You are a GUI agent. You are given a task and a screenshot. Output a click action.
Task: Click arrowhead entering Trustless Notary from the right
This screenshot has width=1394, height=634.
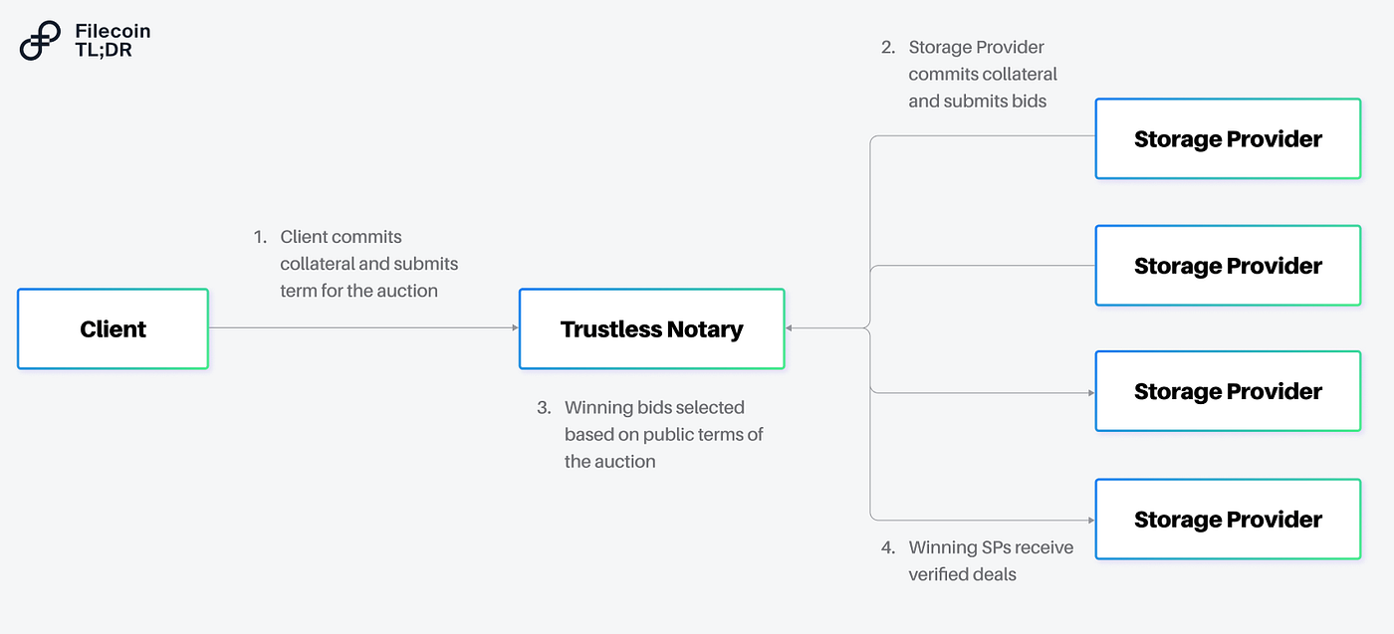(x=789, y=327)
